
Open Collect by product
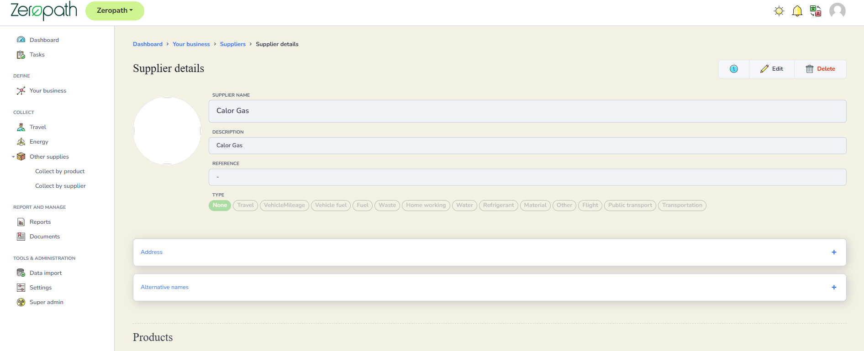click(60, 171)
